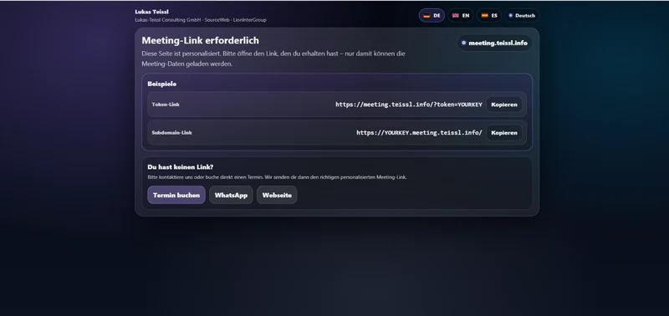Click the Deutsch status pill
This screenshot has width=669, height=316.
(522, 15)
